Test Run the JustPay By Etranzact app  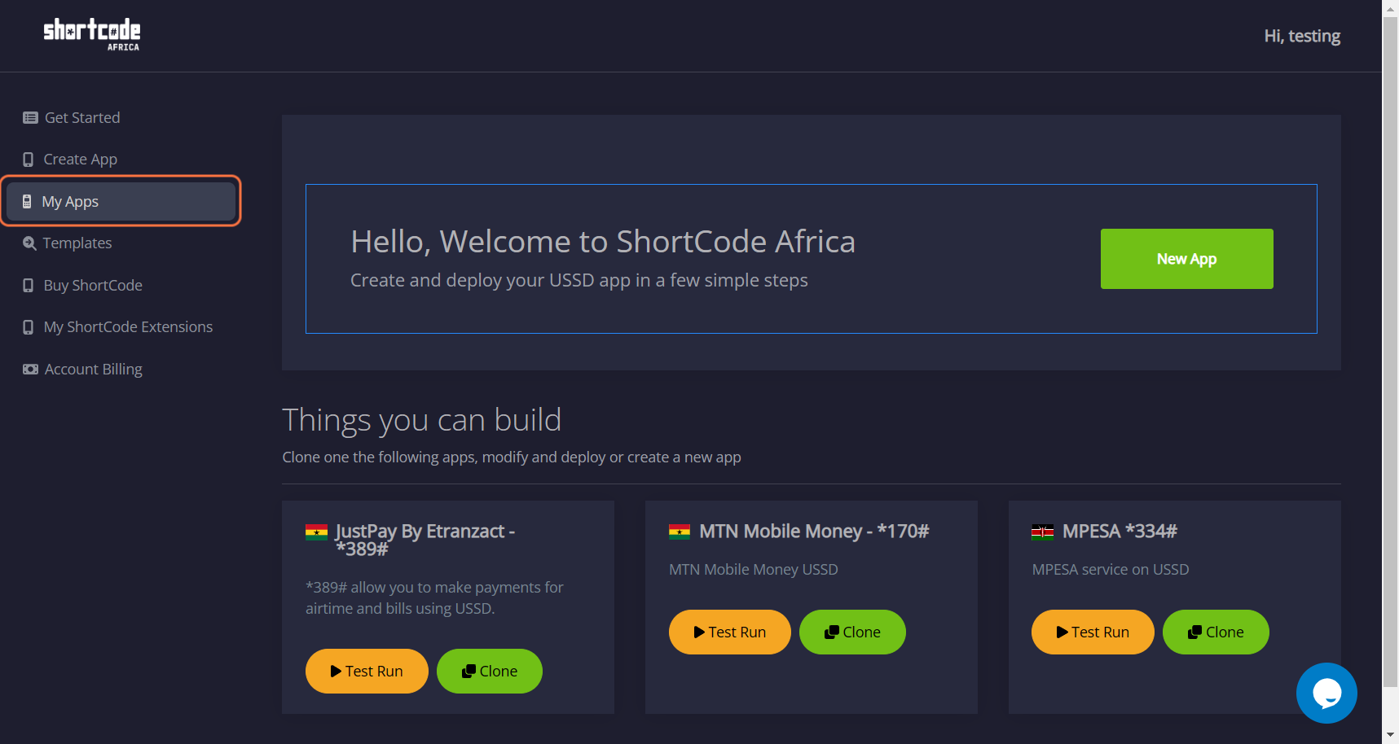tap(367, 672)
